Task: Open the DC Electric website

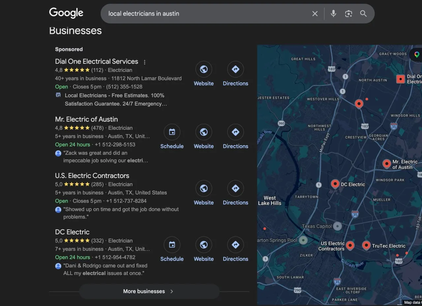Action: coord(204,250)
